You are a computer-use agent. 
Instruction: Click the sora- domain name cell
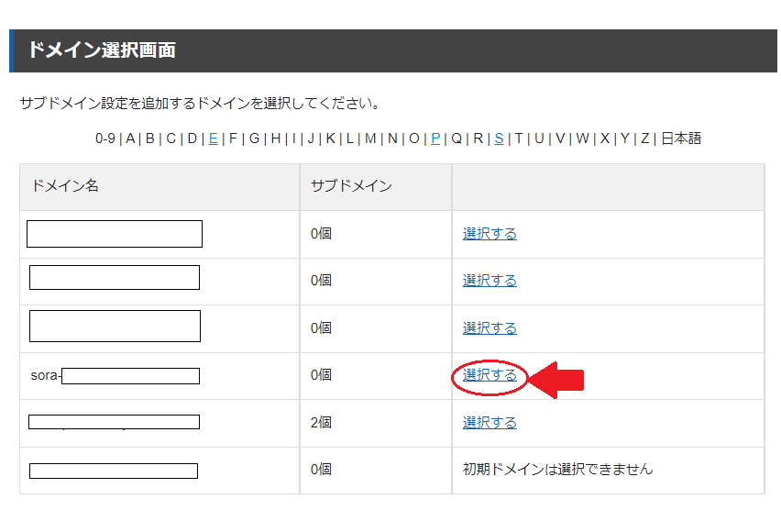tap(159, 375)
